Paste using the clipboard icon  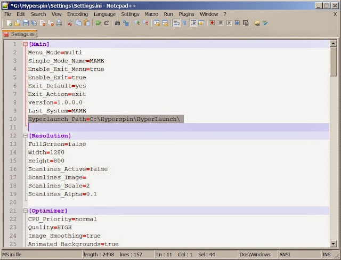click(x=87, y=23)
